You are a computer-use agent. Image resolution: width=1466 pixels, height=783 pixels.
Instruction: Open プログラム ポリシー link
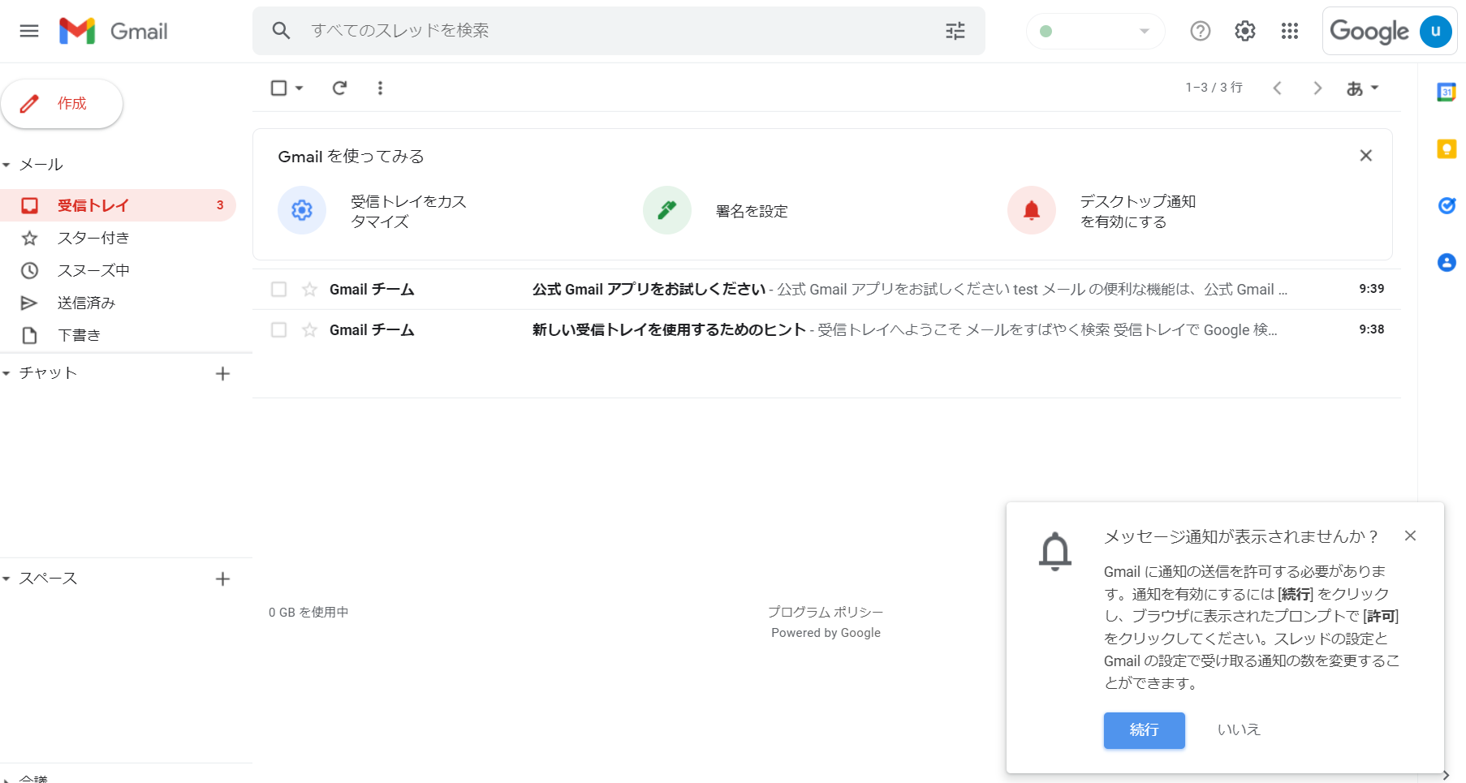(x=826, y=612)
